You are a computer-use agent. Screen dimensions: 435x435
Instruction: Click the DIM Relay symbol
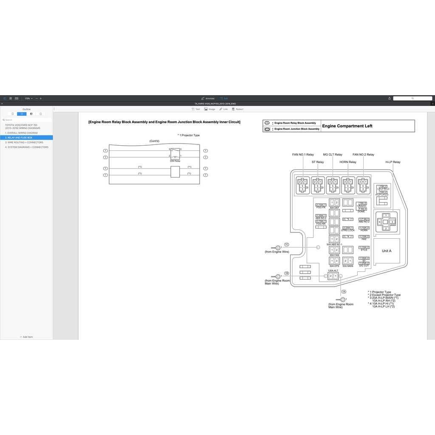pyautogui.click(x=175, y=154)
